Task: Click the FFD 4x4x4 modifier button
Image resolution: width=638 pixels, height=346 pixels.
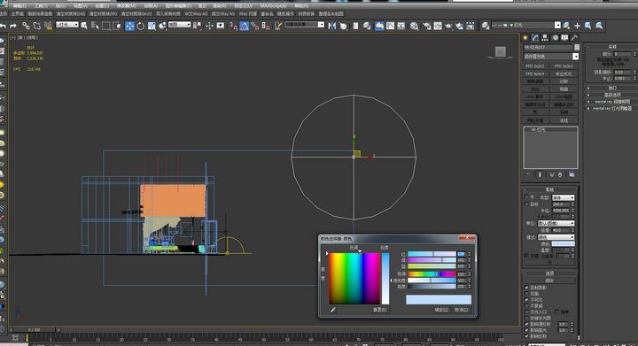Action: point(534,74)
